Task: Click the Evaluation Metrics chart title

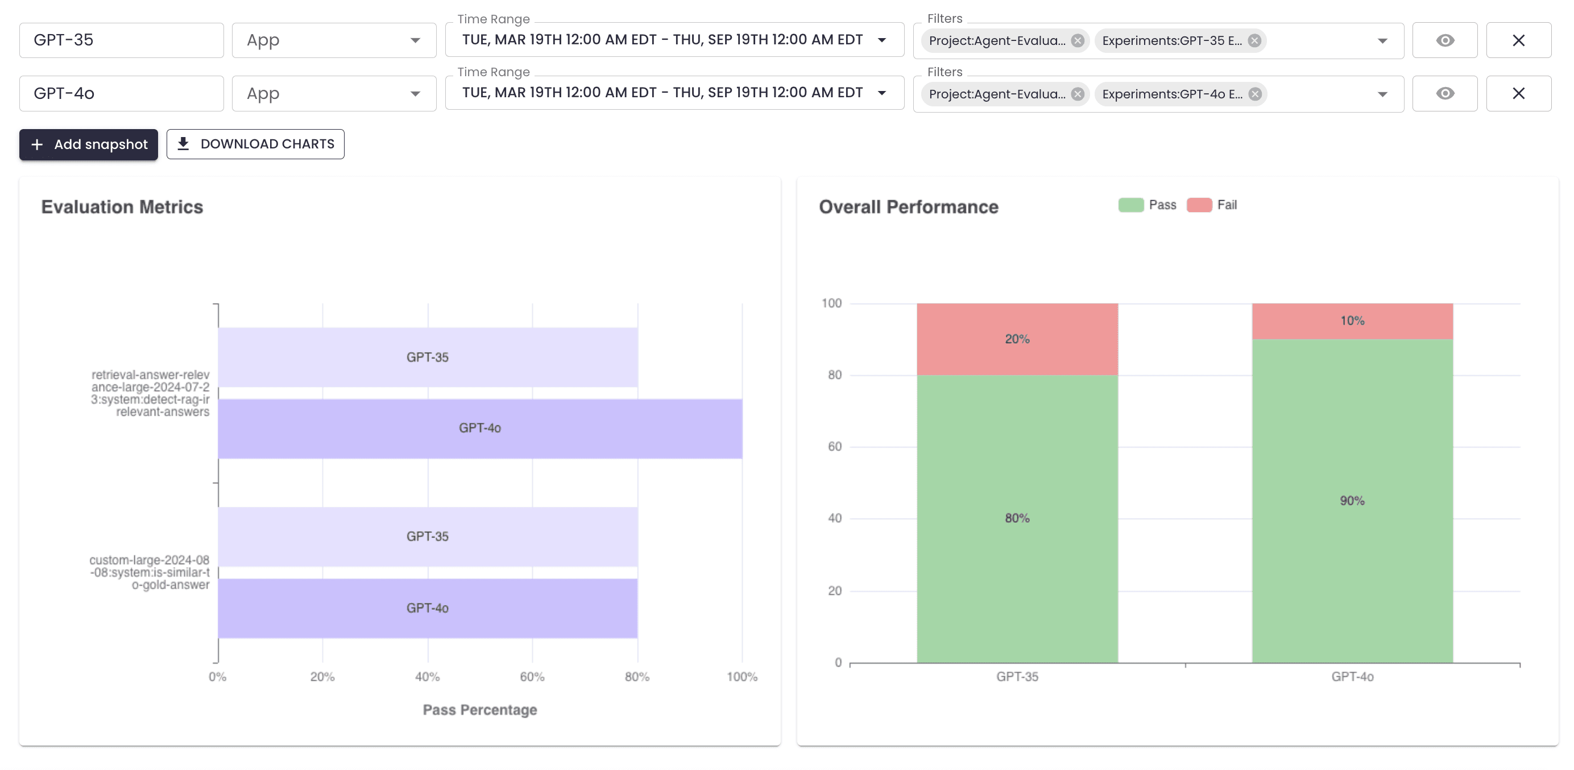Action: tap(122, 207)
